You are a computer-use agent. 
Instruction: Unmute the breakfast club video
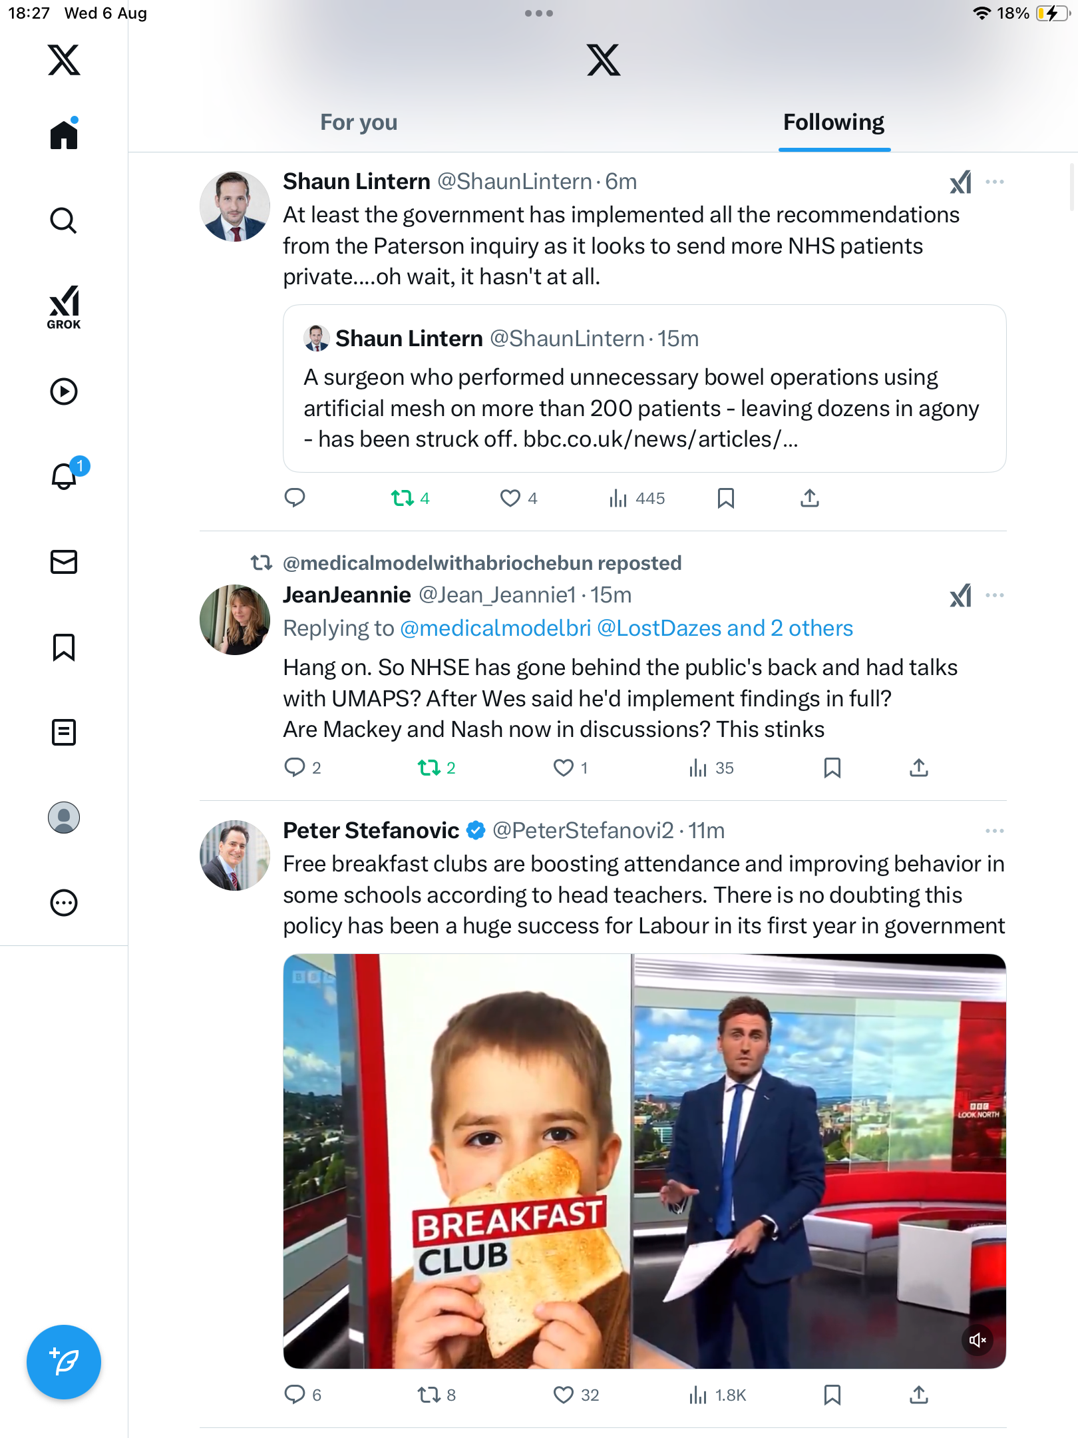[978, 1340]
